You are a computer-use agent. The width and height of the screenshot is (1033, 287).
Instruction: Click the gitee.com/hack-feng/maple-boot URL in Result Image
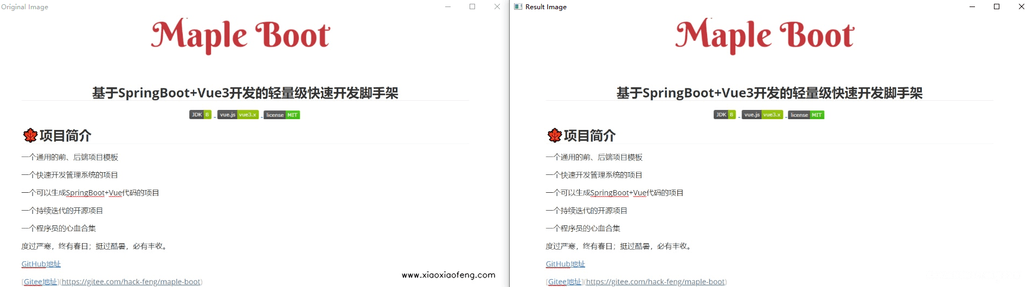(655, 282)
